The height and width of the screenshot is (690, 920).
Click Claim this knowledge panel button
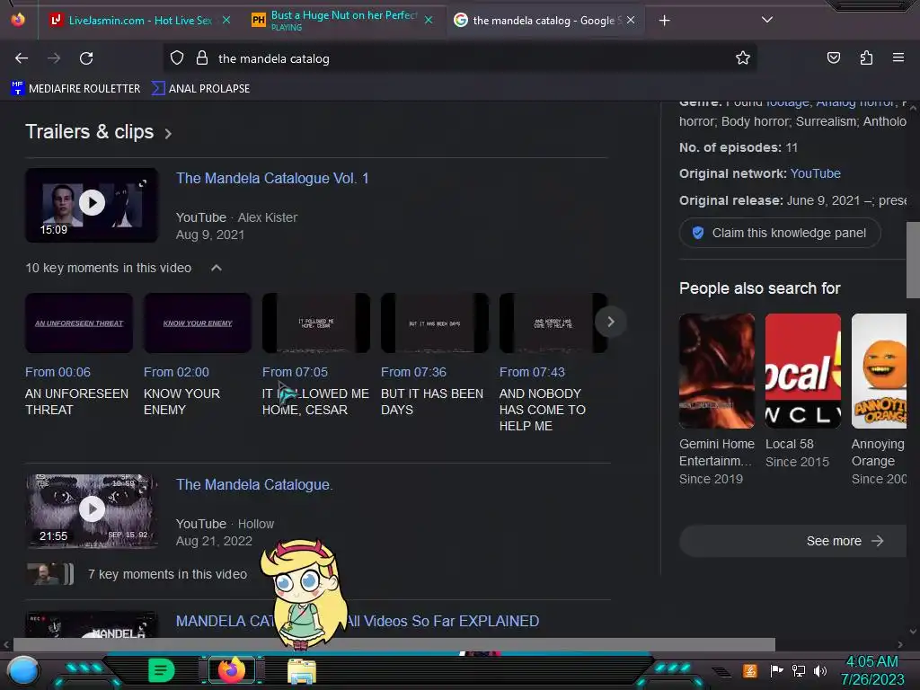coord(780,233)
